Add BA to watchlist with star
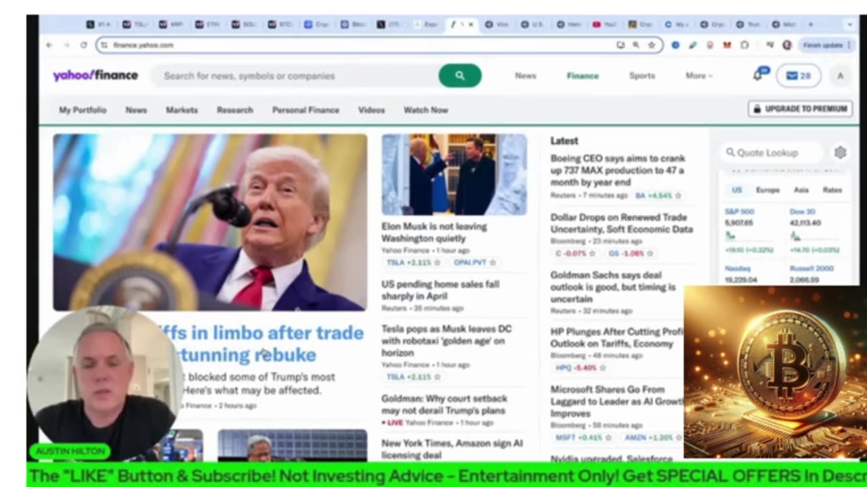This screenshot has height=487, width=867. 678,195
